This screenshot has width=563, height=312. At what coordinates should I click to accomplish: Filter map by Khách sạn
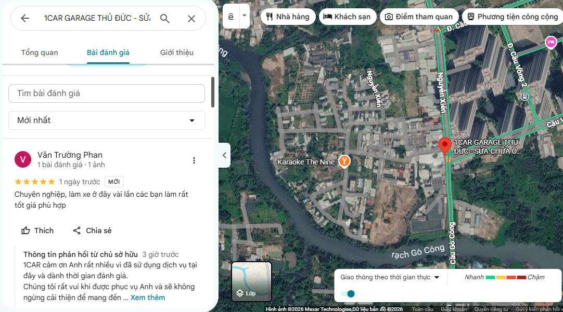tap(347, 17)
